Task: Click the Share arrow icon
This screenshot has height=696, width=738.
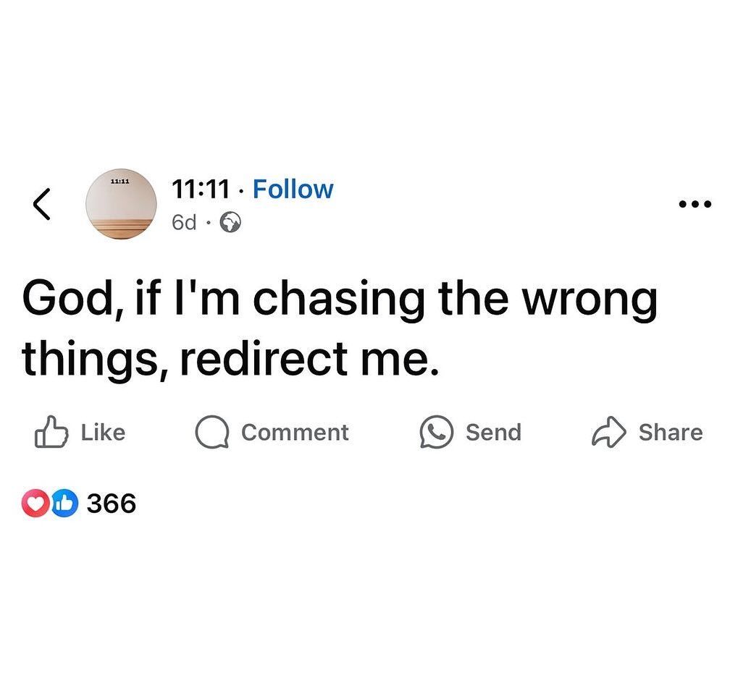Action: click(x=609, y=433)
